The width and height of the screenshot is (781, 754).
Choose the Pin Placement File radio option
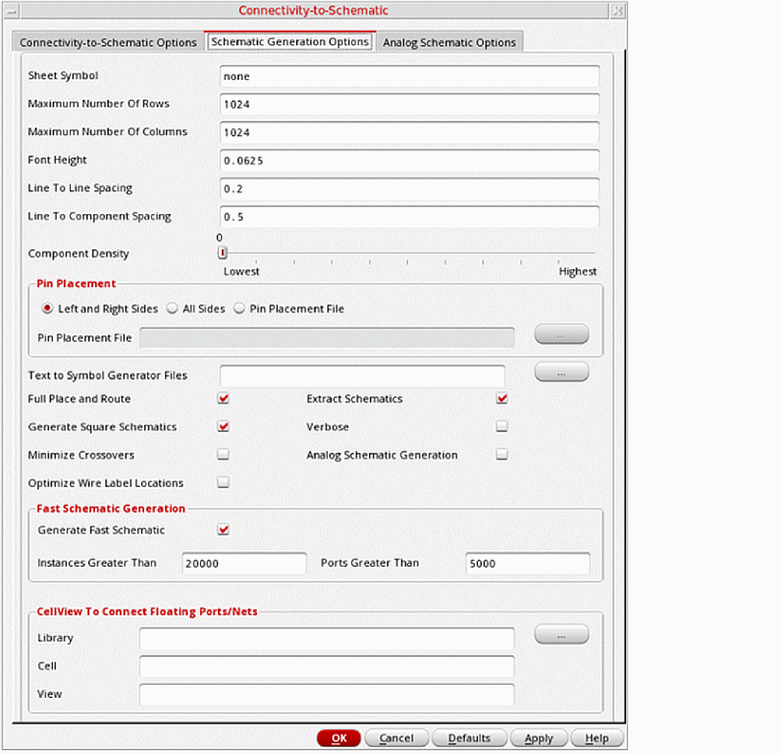pos(239,309)
